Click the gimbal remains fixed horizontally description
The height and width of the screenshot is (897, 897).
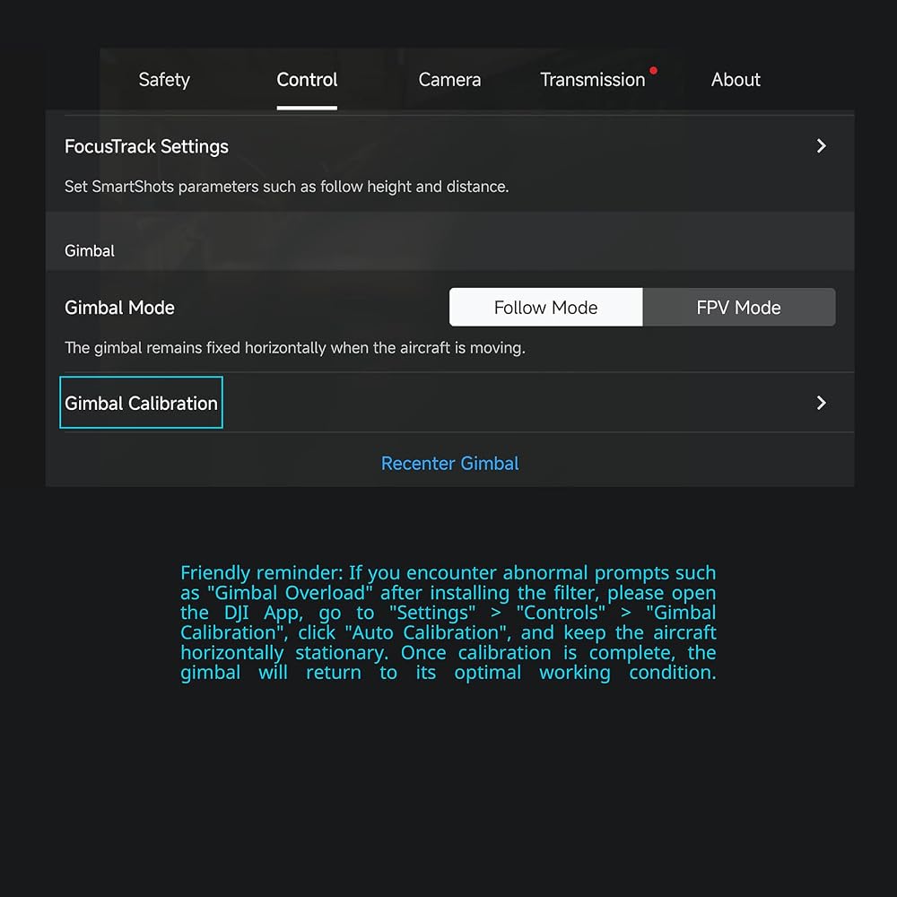click(295, 348)
